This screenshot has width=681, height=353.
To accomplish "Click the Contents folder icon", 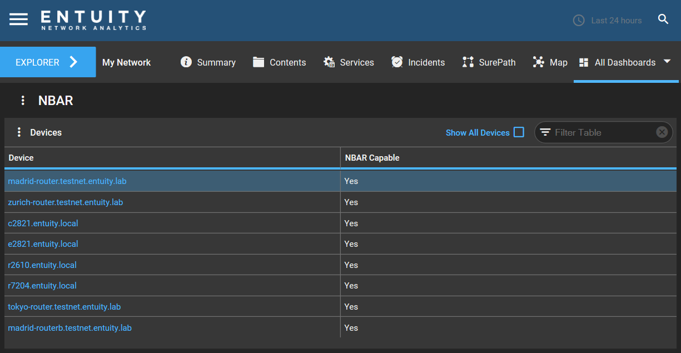I will (259, 62).
